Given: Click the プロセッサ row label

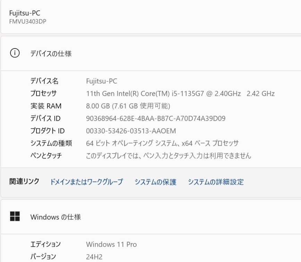Looking at the screenshot, I should [43, 94].
